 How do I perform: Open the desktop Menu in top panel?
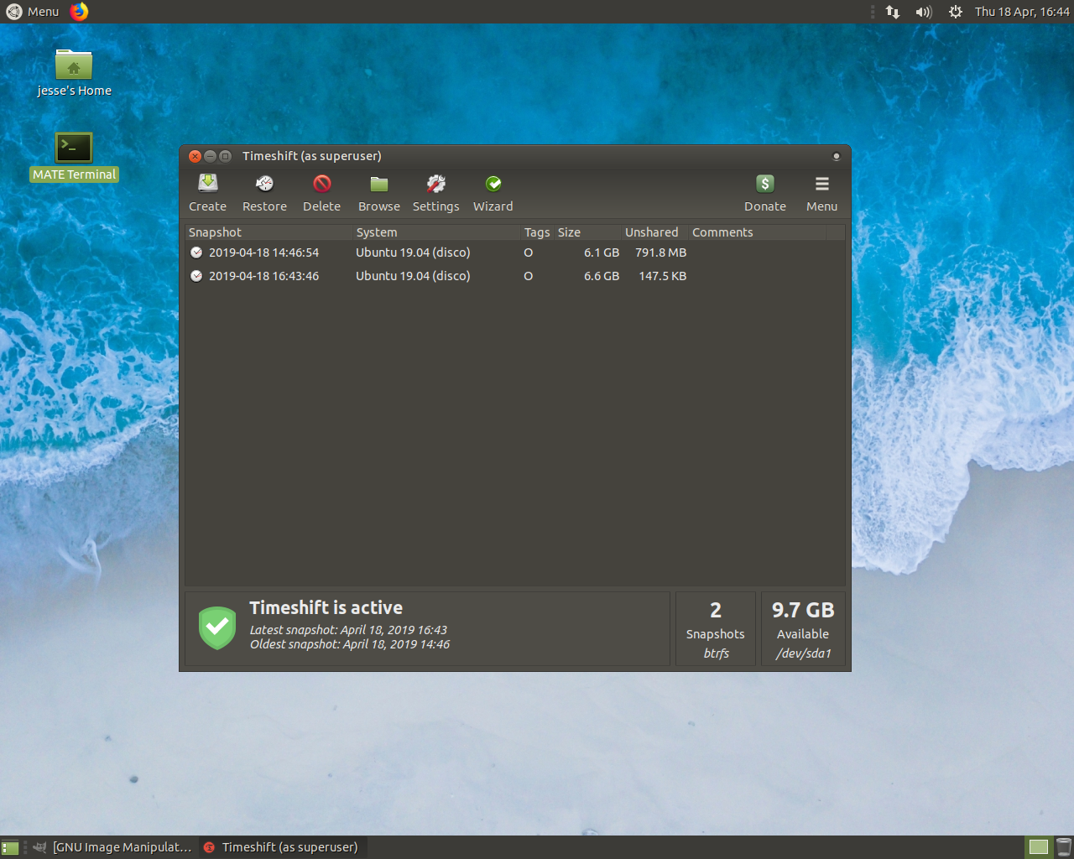tap(34, 12)
